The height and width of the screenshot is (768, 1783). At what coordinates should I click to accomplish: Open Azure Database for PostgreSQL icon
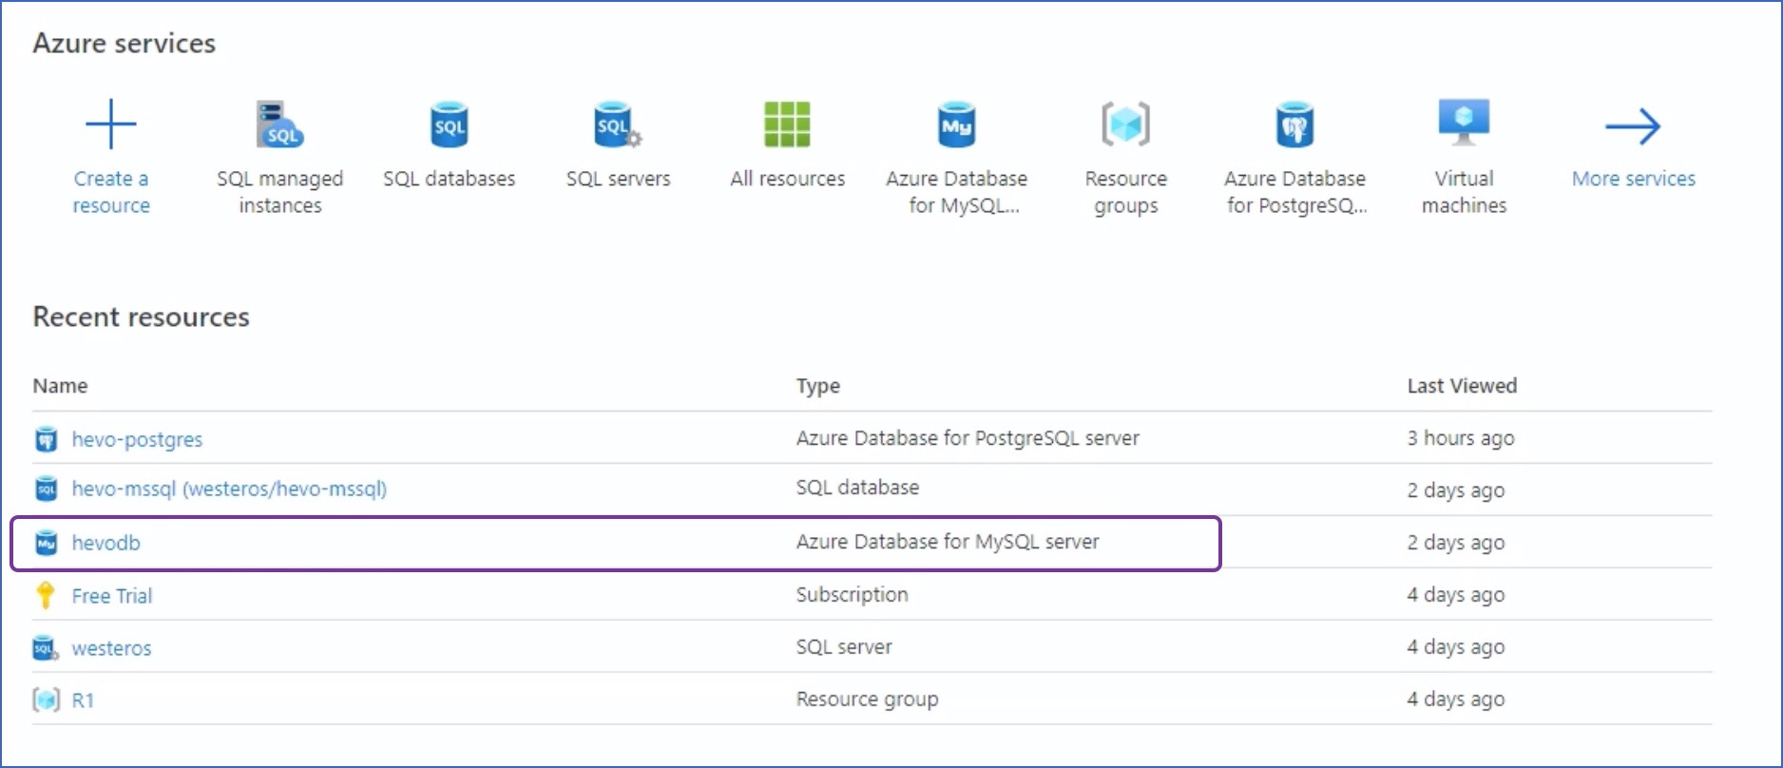[1294, 125]
